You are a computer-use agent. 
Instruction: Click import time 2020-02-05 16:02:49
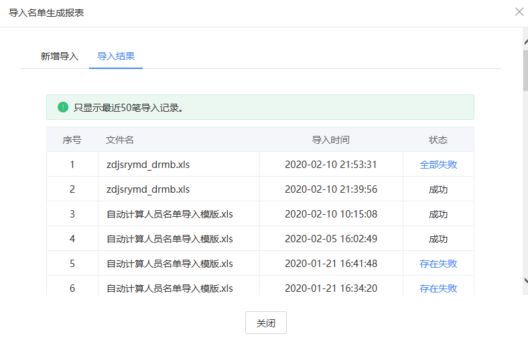[331, 239]
